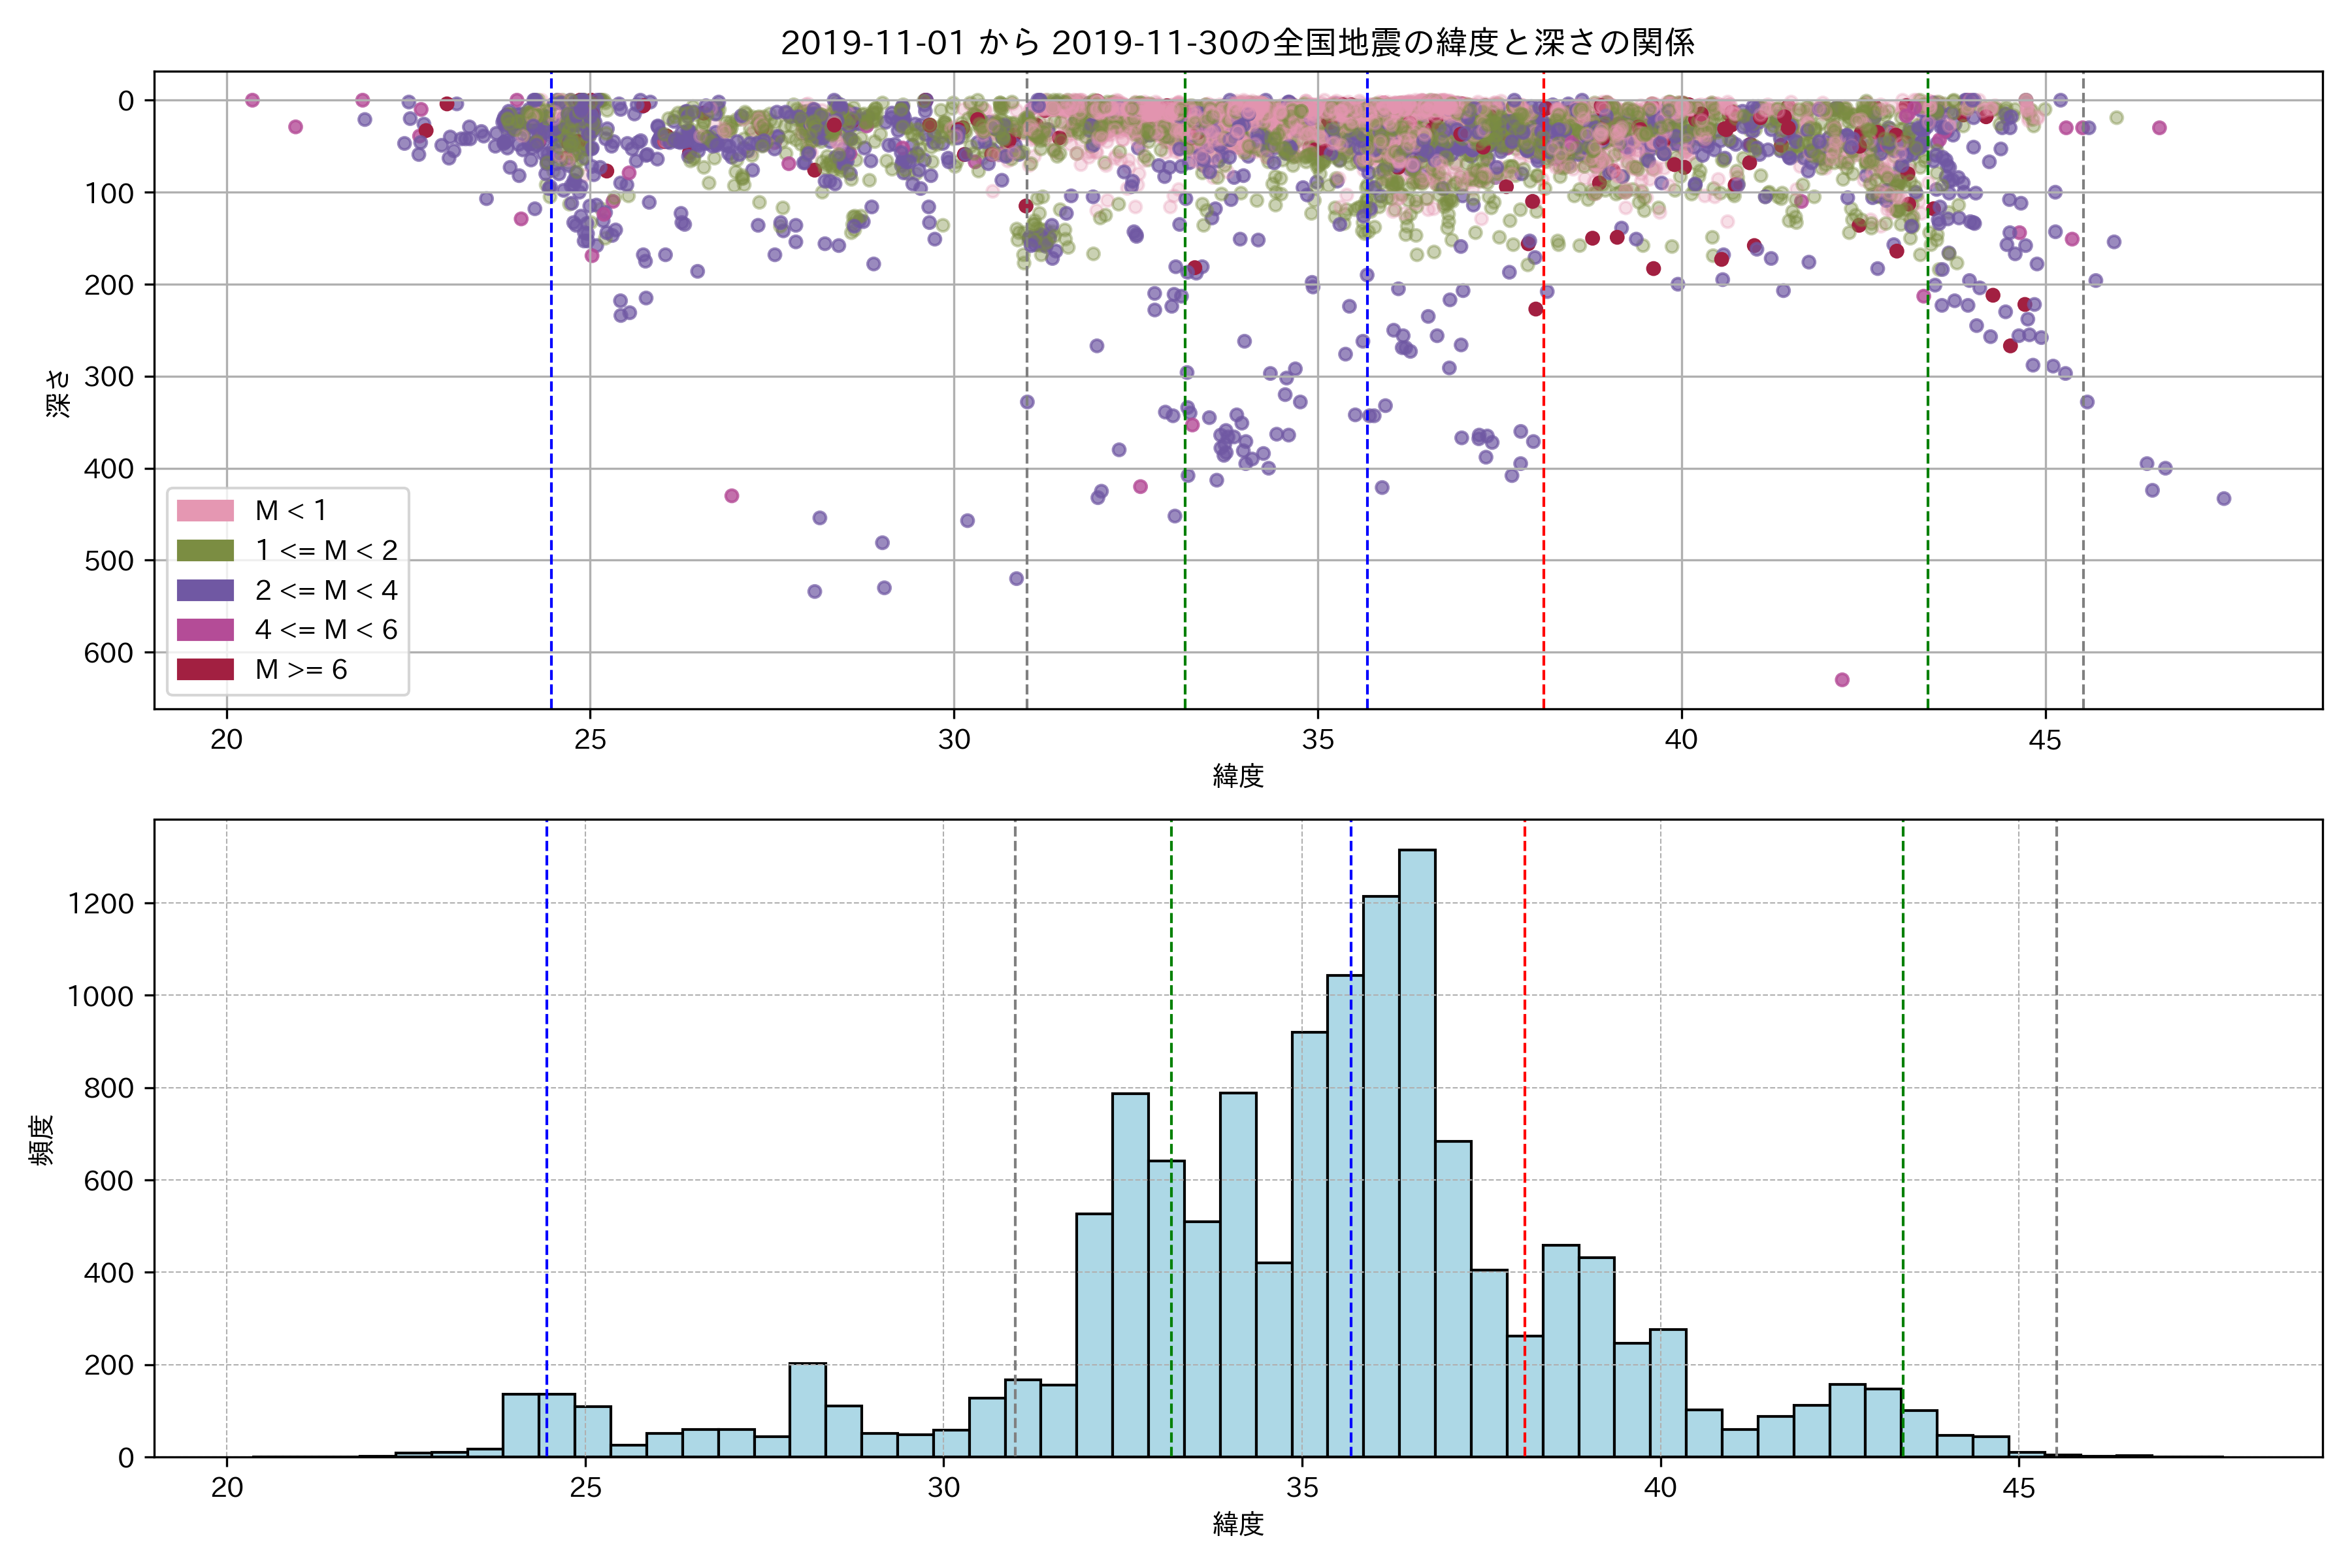Click the 400 depth tick label in scatter plot
Image resolution: width=2352 pixels, height=1568 pixels.
(108, 469)
